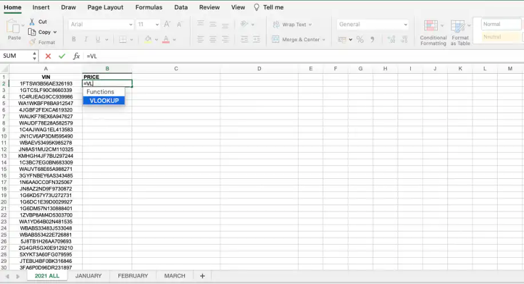This screenshot has width=524, height=284.
Task: Click the center alignment icon
Action: click(213, 39)
